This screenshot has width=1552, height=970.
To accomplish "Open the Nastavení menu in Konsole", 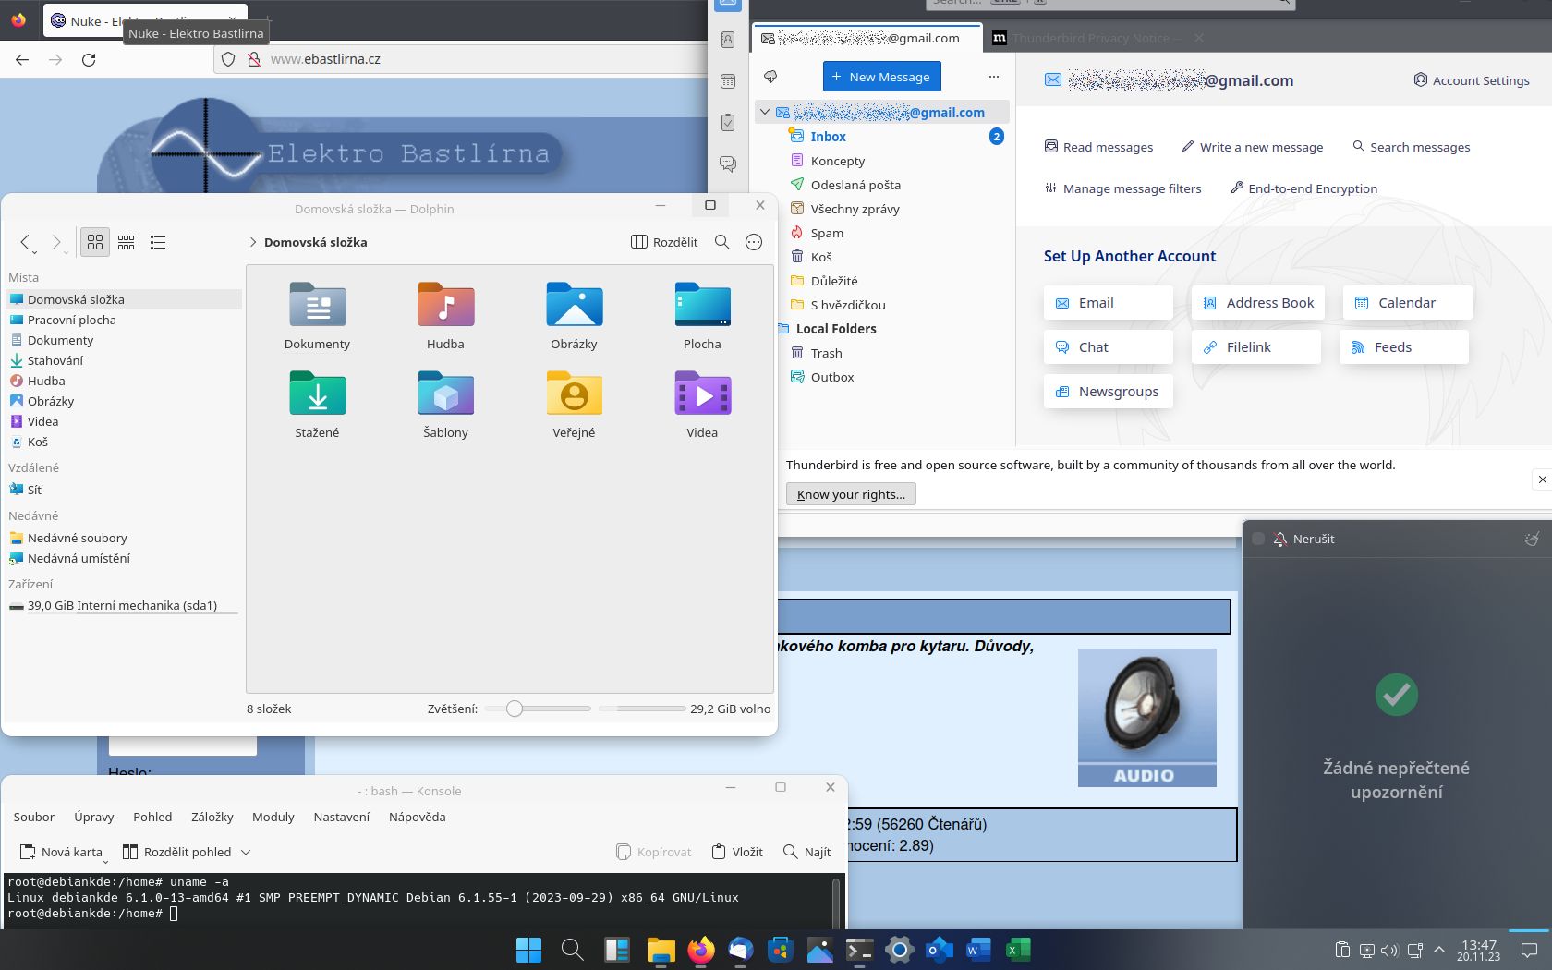I will pyautogui.click(x=341, y=817).
